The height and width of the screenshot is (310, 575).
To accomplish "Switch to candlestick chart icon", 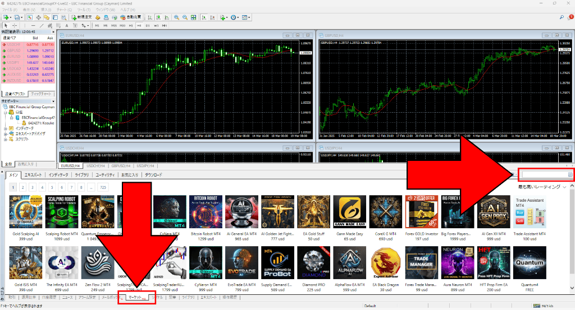I will pyautogui.click(x=158, y=17).
